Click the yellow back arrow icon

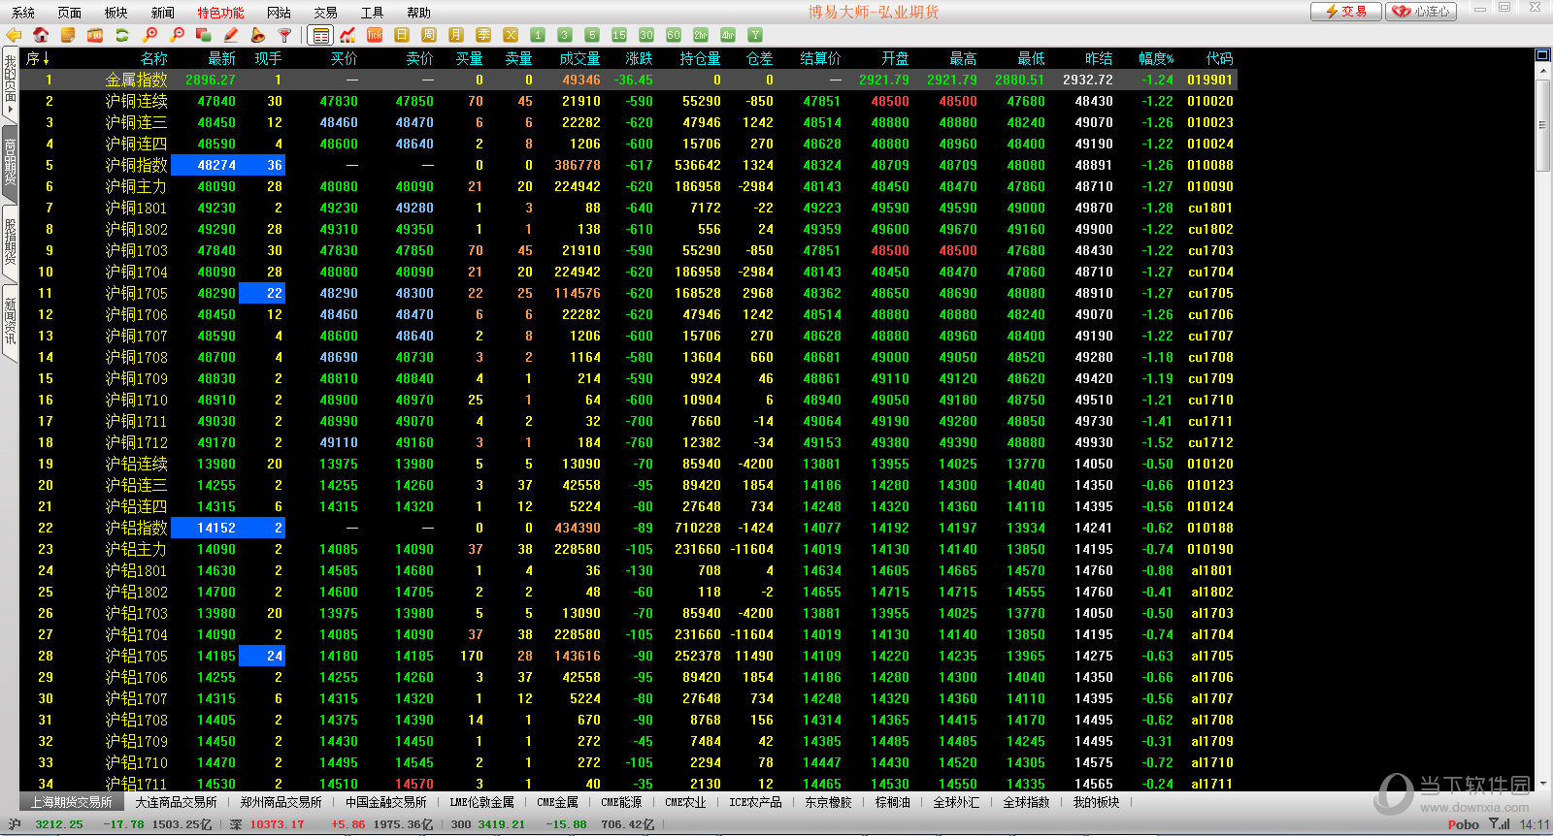click(14, 35)
